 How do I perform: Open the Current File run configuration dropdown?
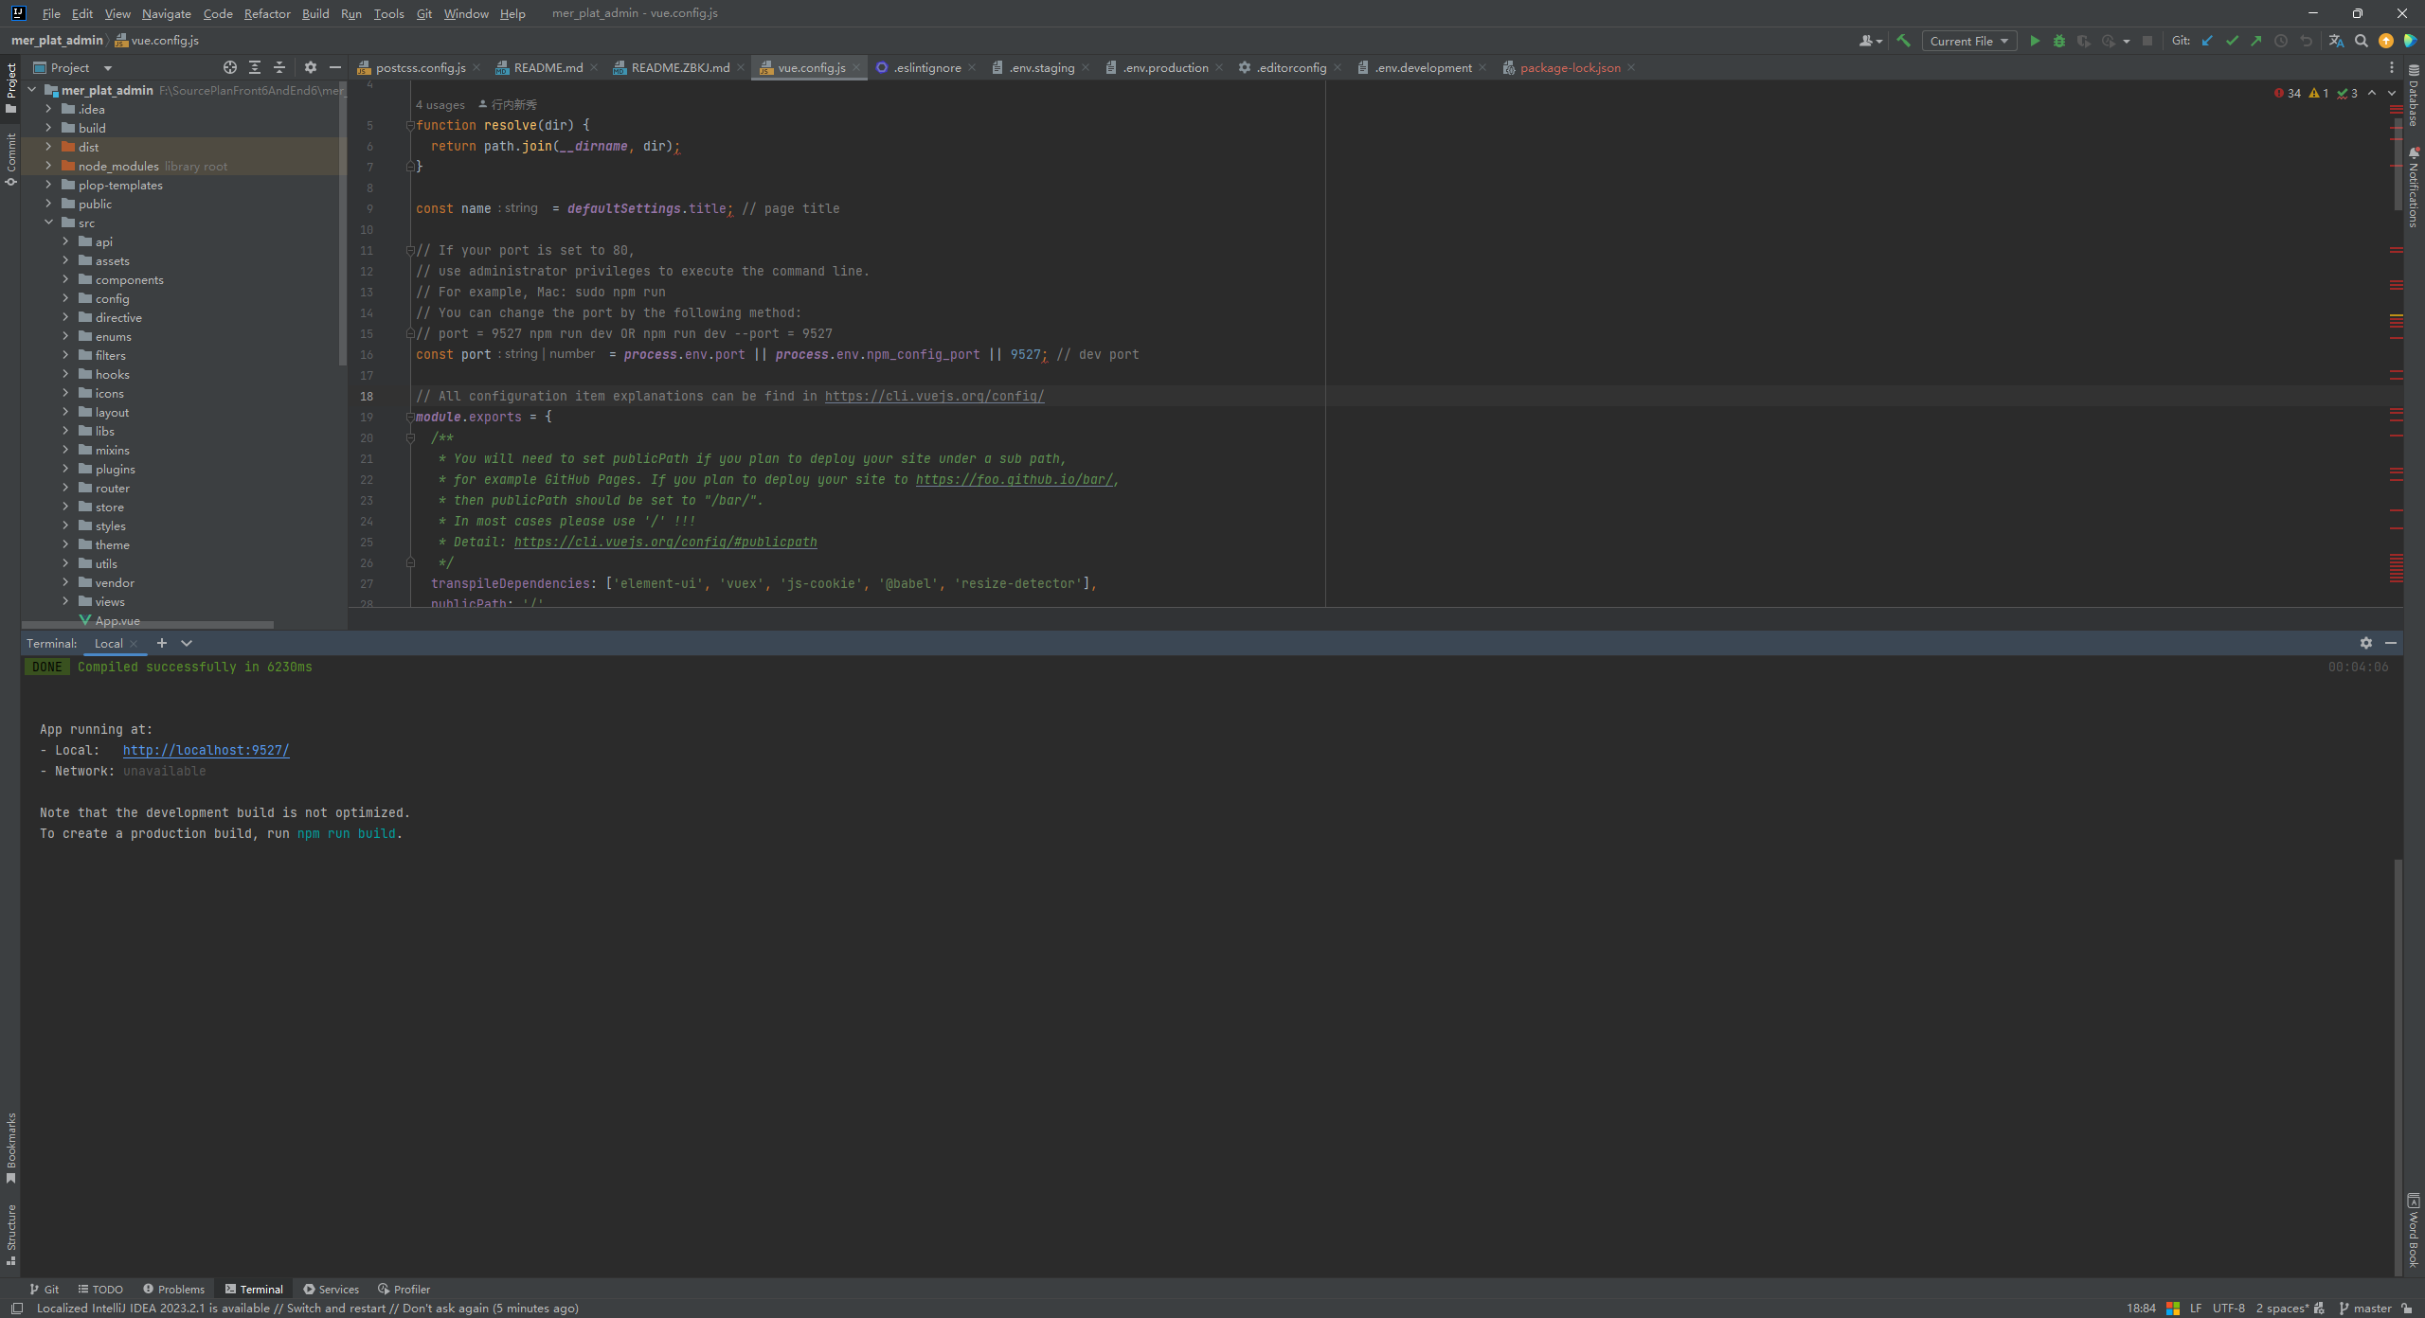click(x=1968, y=41)
